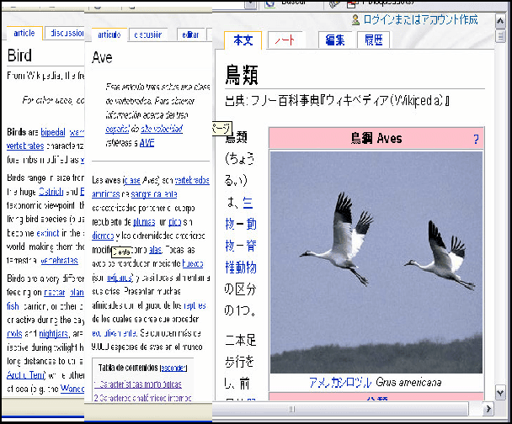The image size is (512, 424).
Task: Open the sangre caliente link in the Ave article
Action: [154, 194]
